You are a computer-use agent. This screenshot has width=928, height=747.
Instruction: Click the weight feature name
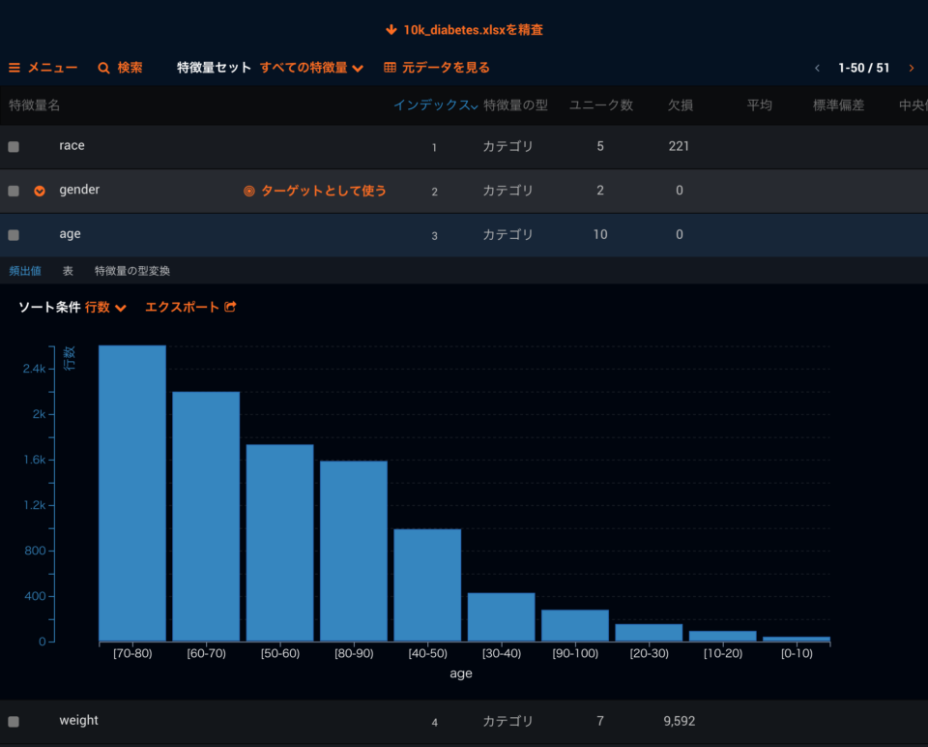[78, 720]
